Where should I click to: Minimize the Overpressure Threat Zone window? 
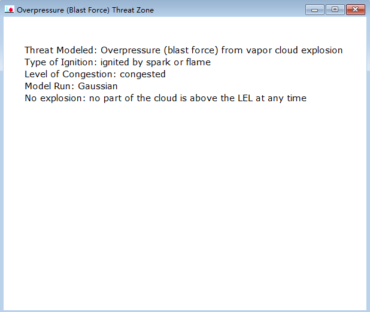click(315, 10)
